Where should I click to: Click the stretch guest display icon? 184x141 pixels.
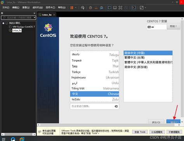[142, 8]
